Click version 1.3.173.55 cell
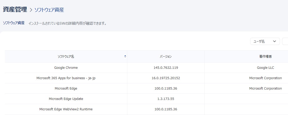Viewport: 288px width, 115px height. click(166, 99)
